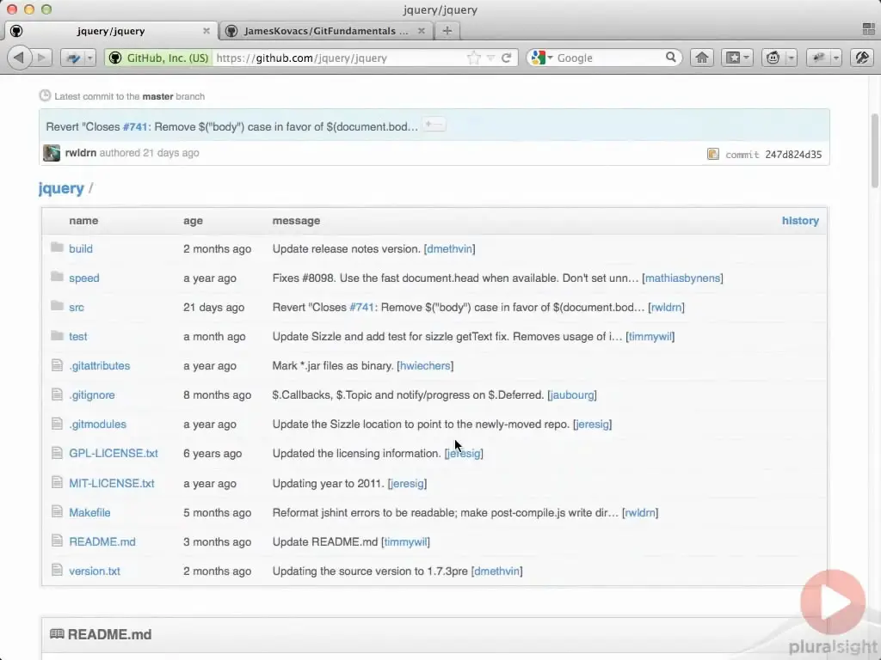
Task: Click the folder icon next to src
Action: [x=57, y=306]
